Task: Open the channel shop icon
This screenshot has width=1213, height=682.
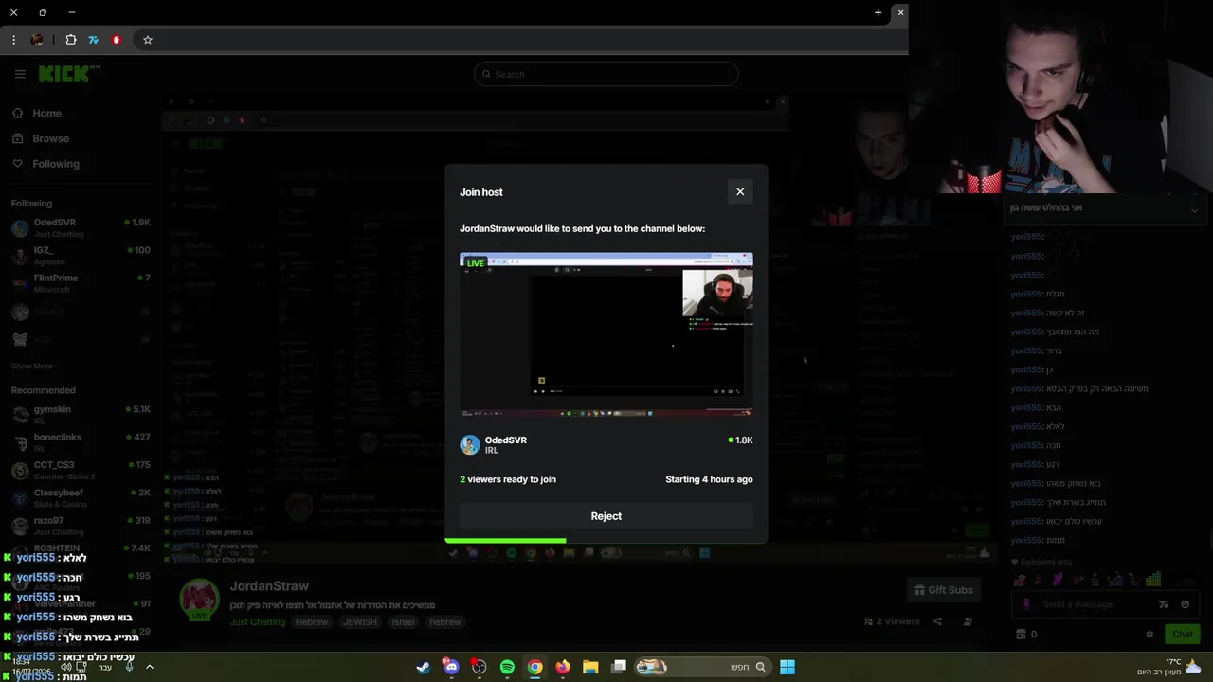Action: point(1021,634)
